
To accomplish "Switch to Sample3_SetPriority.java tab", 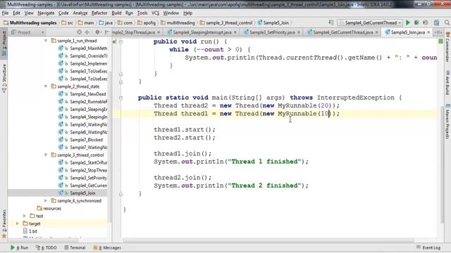I will [272, 32].
